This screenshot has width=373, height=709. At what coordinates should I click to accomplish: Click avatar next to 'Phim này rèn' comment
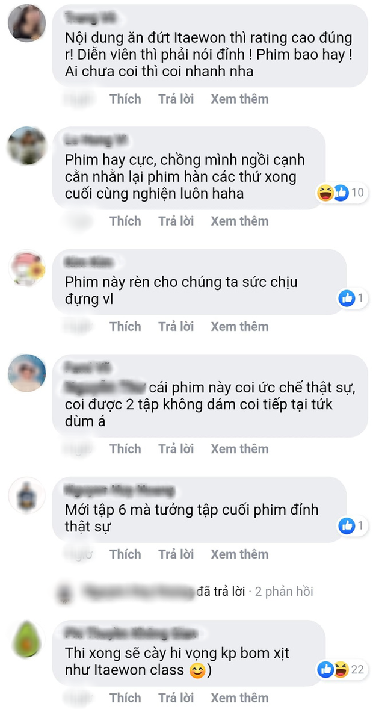pyautogui.click(x=26, y=268)
